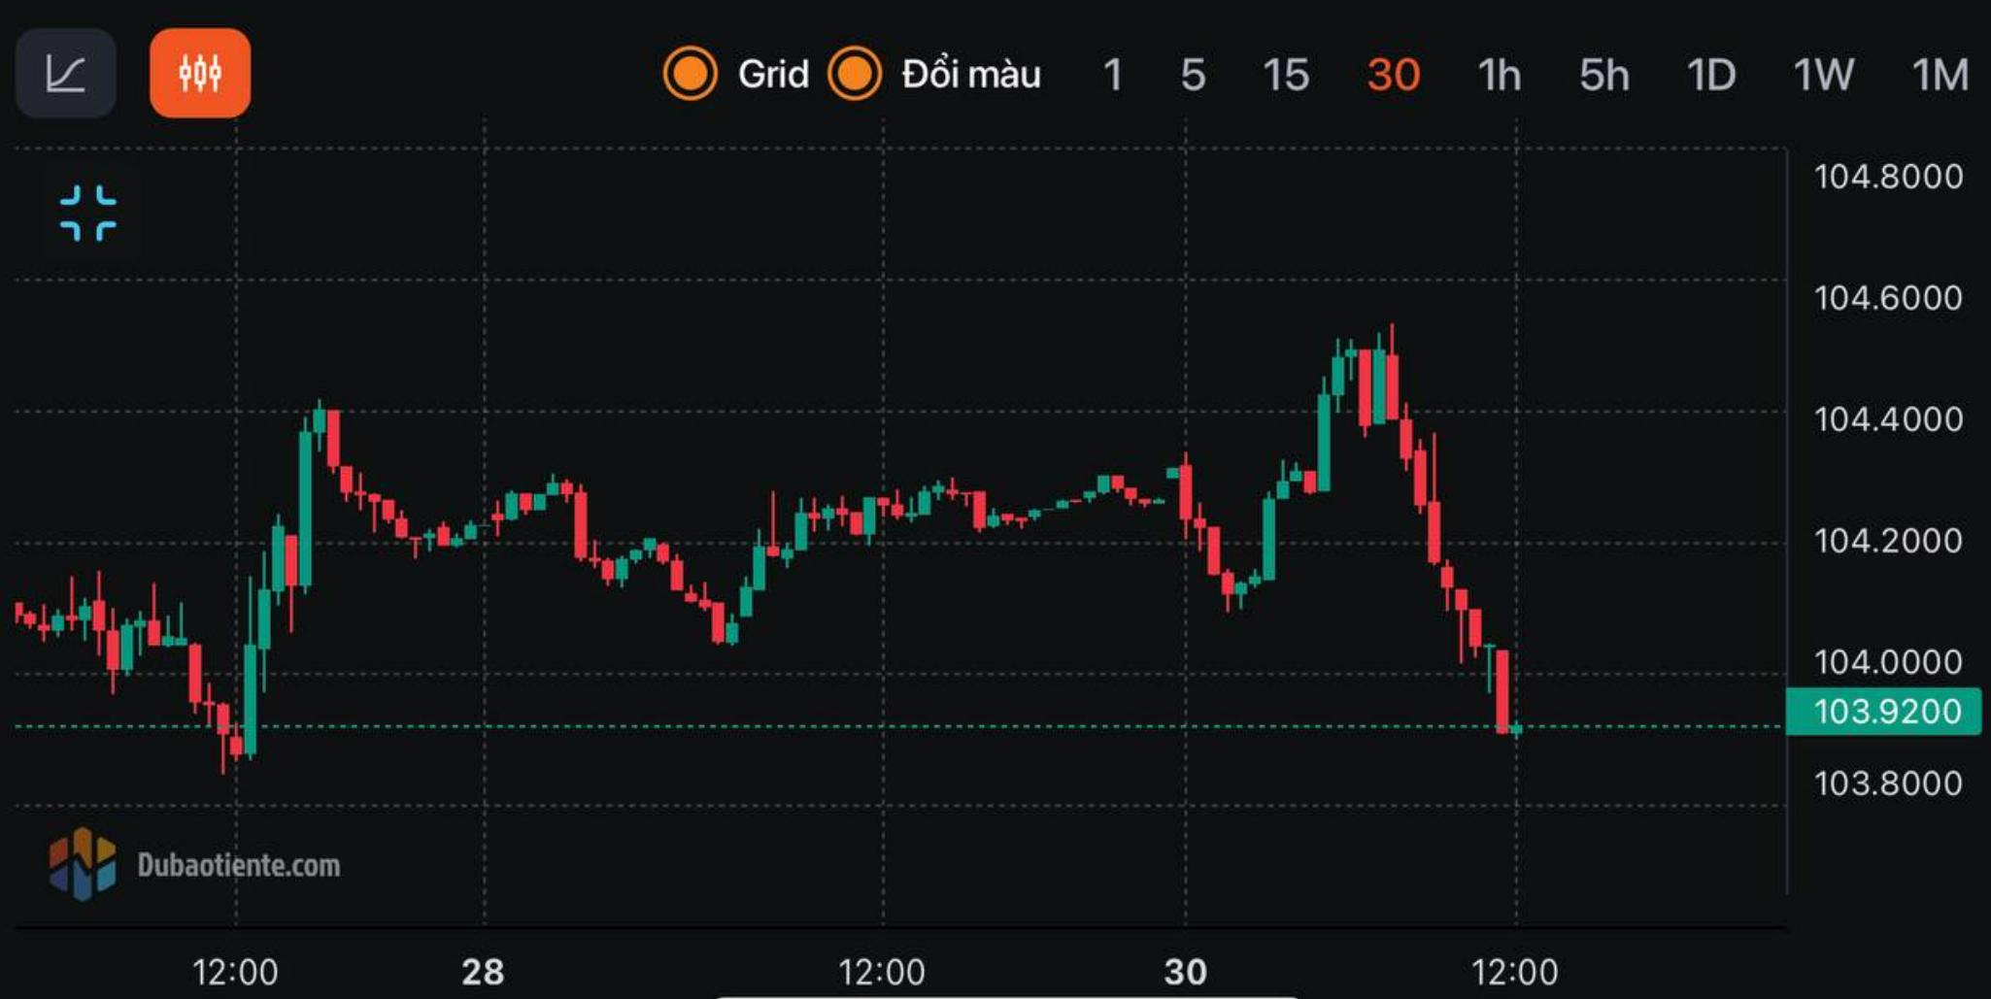Click the 104.8000 price axis label
The image size is (1991, 999).
pos(1888,177)
